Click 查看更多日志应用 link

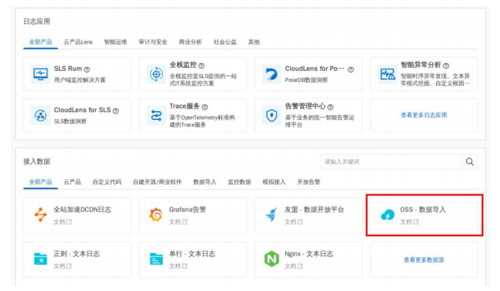click(x=424, y=115)
